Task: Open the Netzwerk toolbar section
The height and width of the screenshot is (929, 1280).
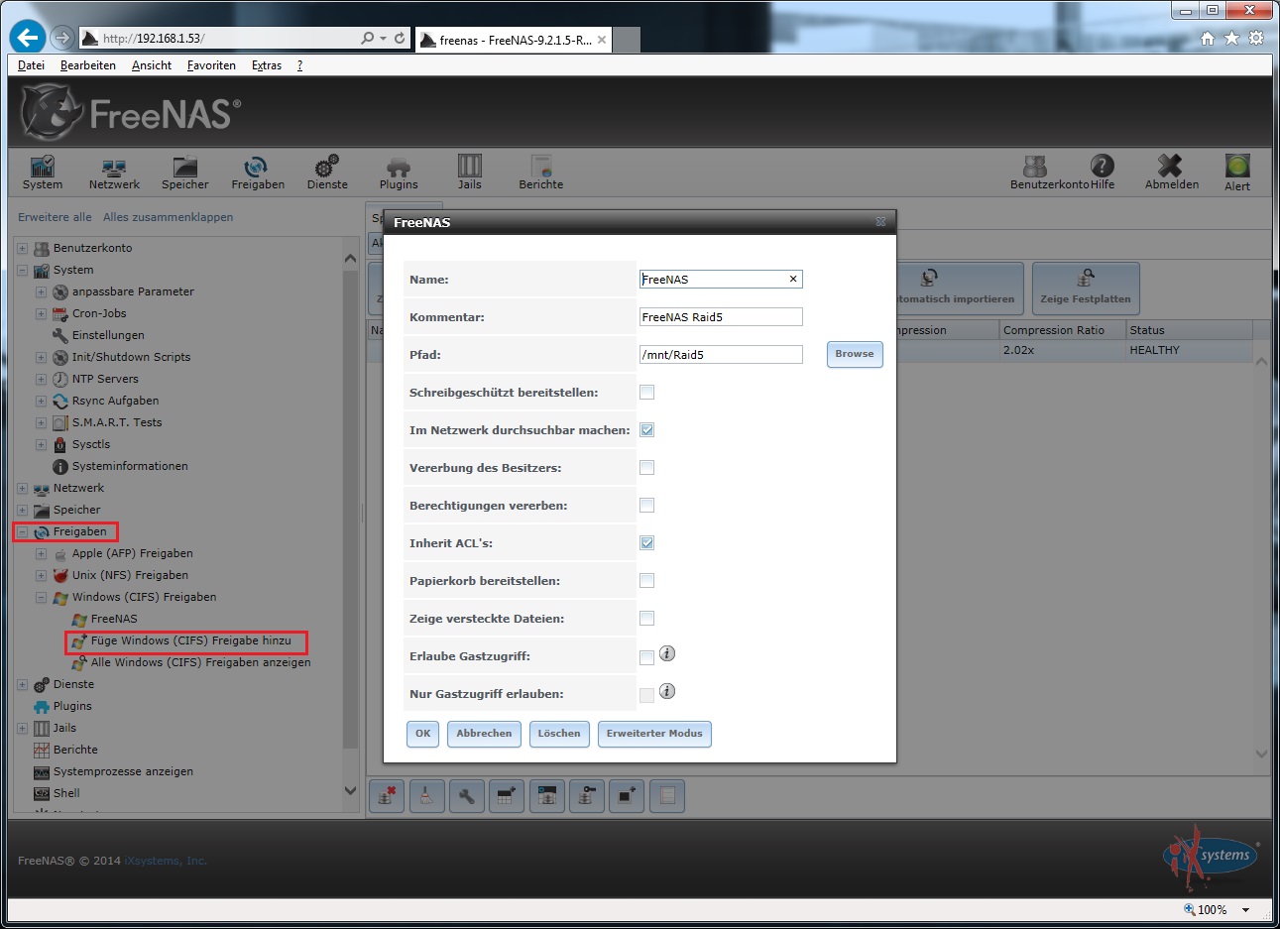Action: coord(114,172)
